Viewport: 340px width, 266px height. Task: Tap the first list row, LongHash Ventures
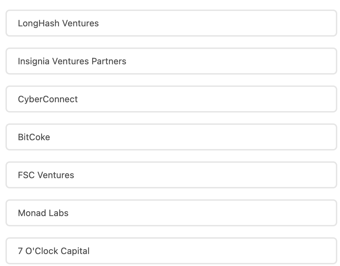click(x=171, y=23)
